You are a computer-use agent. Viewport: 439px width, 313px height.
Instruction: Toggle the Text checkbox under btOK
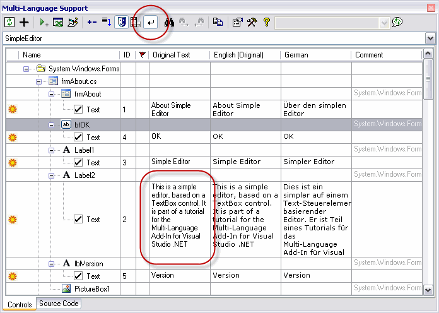[78, 137]
